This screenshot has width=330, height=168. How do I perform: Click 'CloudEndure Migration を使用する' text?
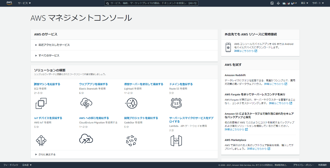[x=98, y=123]
